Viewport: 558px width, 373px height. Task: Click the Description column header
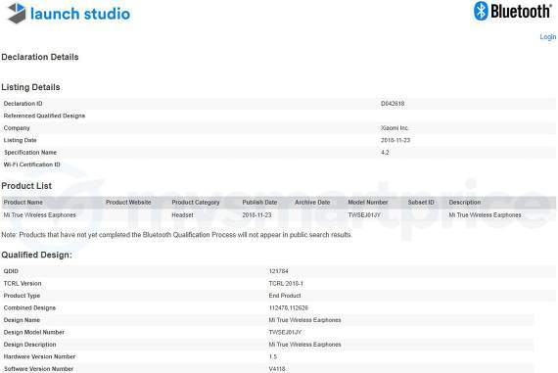pos(464,202)
